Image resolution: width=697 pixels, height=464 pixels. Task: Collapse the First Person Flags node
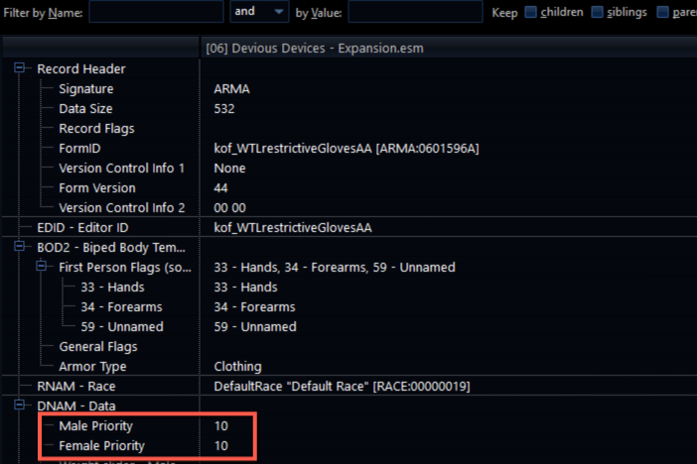[41, 266]
